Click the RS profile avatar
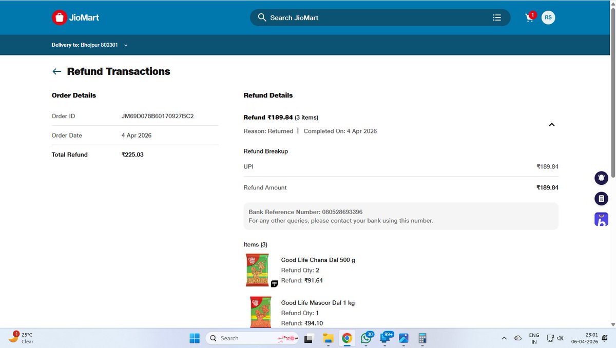Image resolution: width=616 pixels, height=348 pixels. (548, 17)
